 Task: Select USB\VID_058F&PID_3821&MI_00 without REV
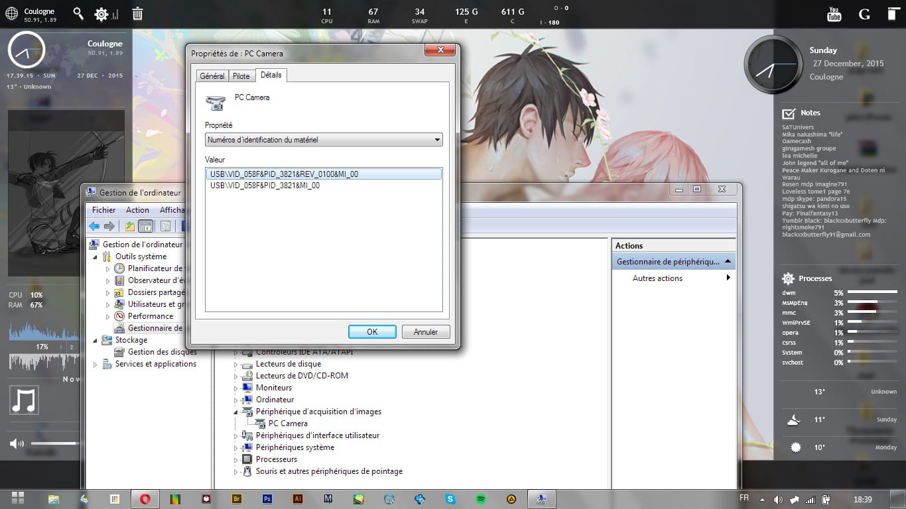tap(265, 186)
